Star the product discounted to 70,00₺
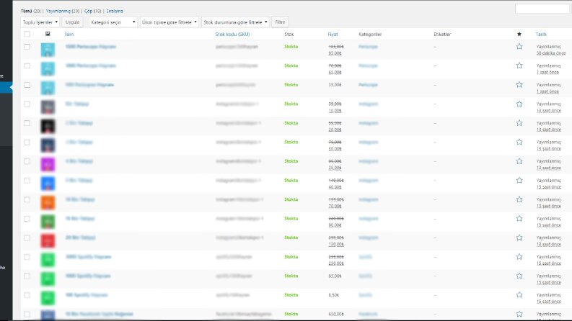572x321 pixels. click(x=519, y=199)
